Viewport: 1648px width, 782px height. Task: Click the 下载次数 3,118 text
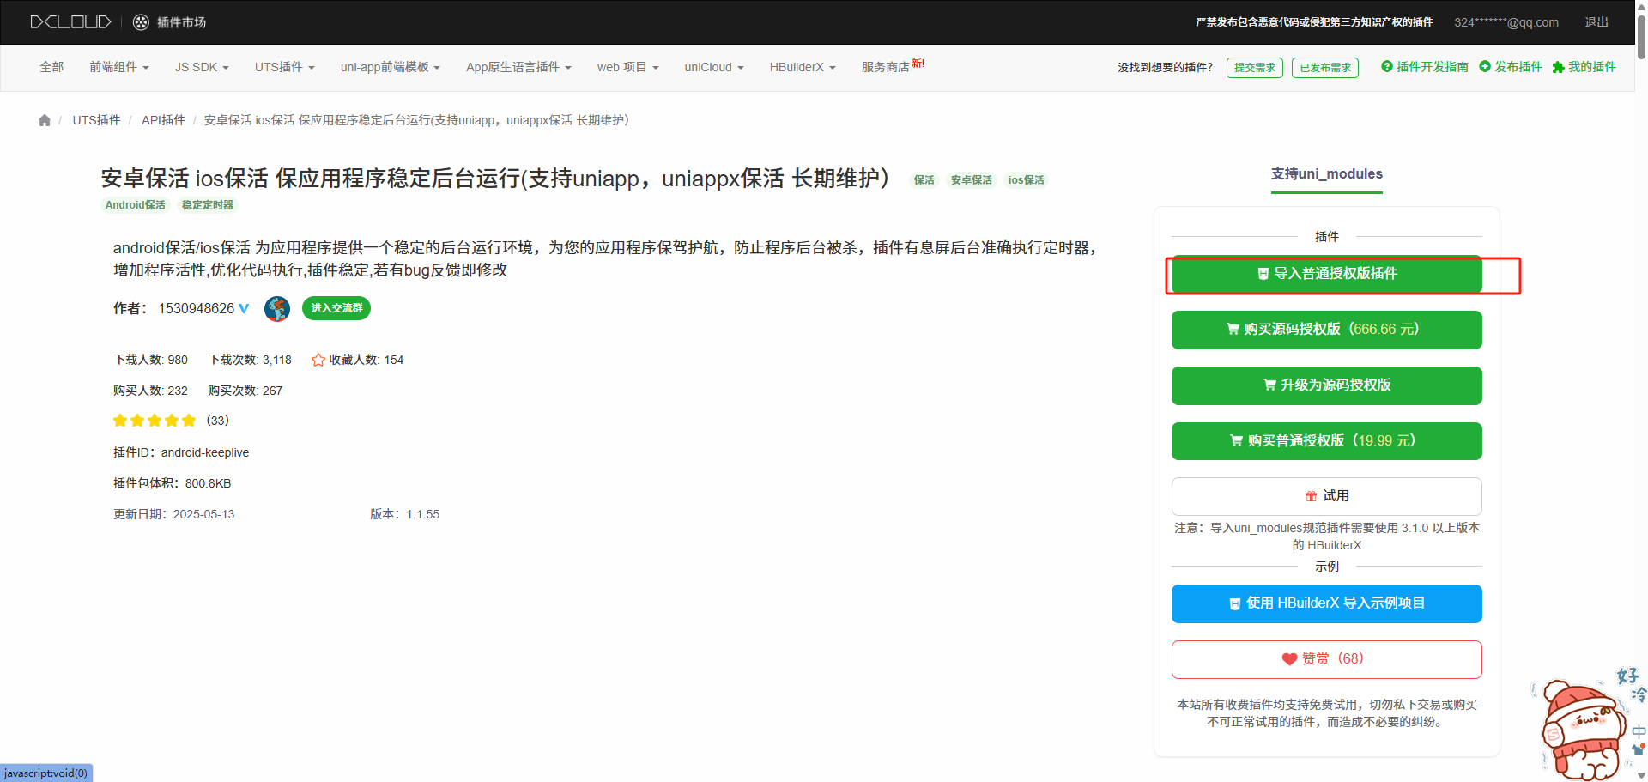[250, 360]
